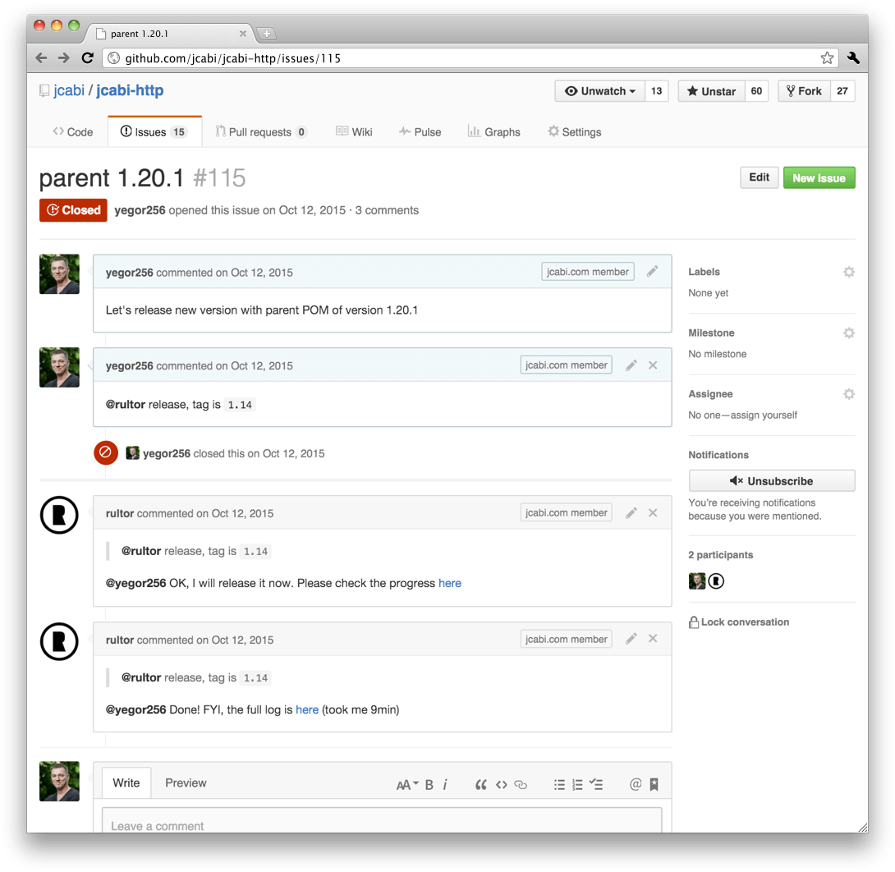Open the rultor participant avatar
The height and width of the screenshot is (872, 895).
coord(716,581)
